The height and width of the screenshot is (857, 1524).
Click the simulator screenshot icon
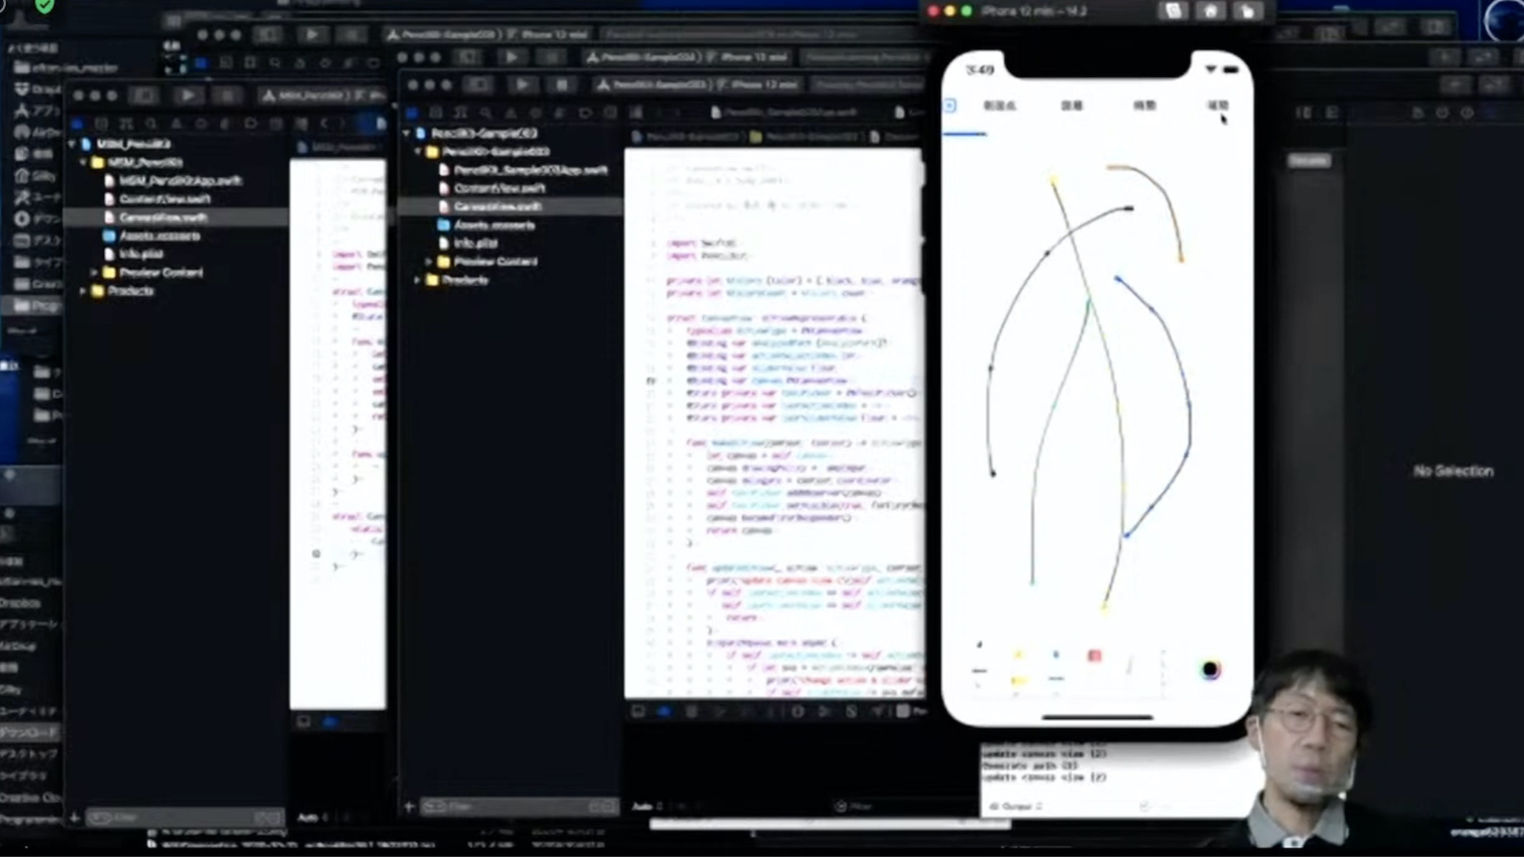pyautogui.click(x=1173, y=11)
